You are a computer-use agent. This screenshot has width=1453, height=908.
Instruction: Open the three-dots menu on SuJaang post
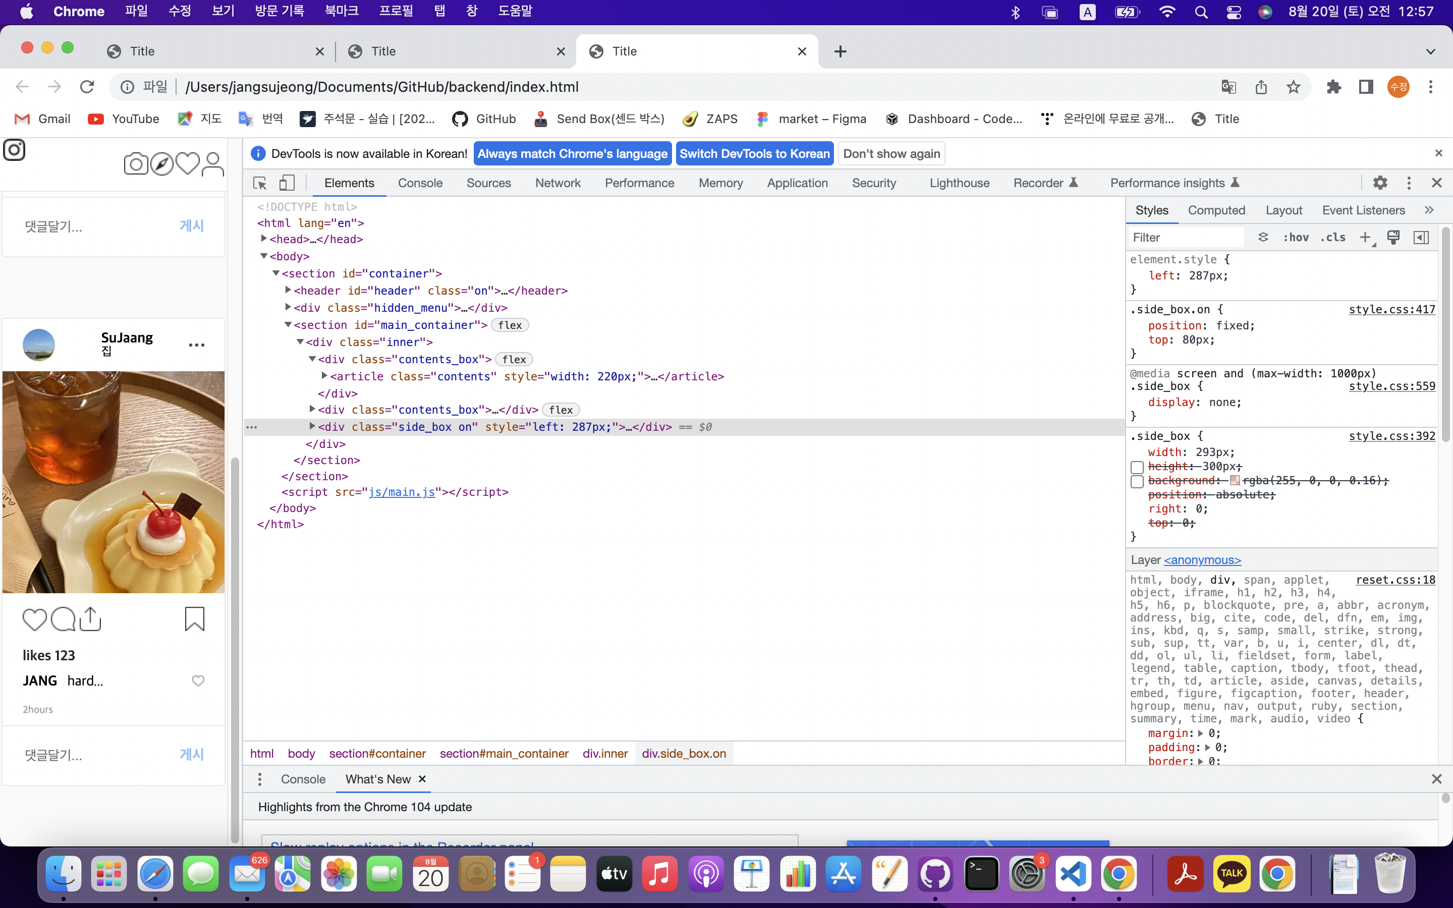coord(197,345)
